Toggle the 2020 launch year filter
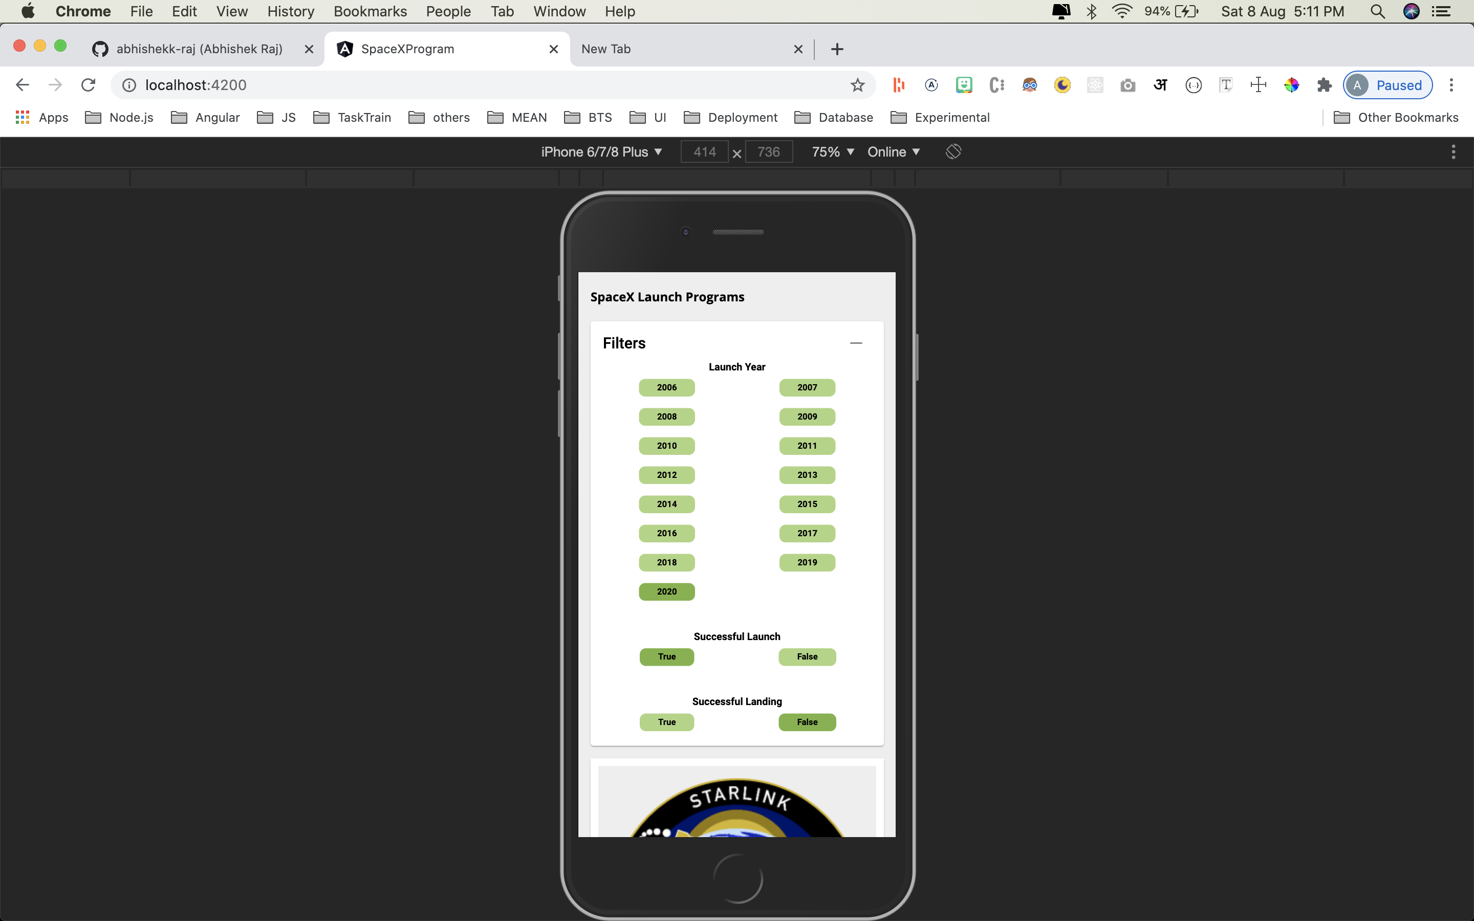 point(666,591)
